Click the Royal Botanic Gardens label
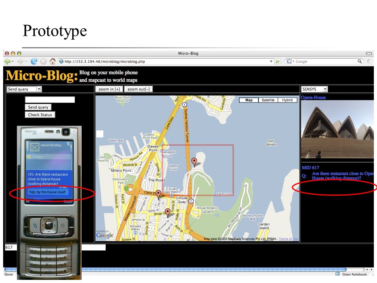The image size is (377, 283). point(207,210)
